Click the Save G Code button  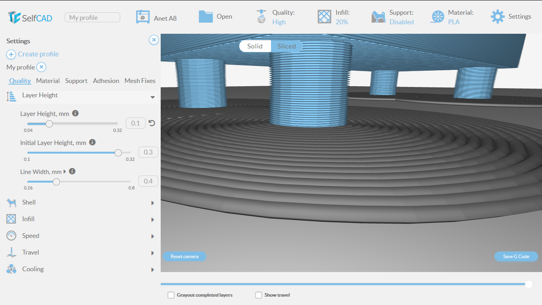point(516,256)
